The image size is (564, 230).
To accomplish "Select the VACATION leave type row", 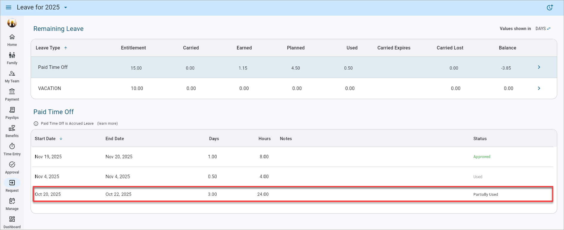I will point(294,88).
